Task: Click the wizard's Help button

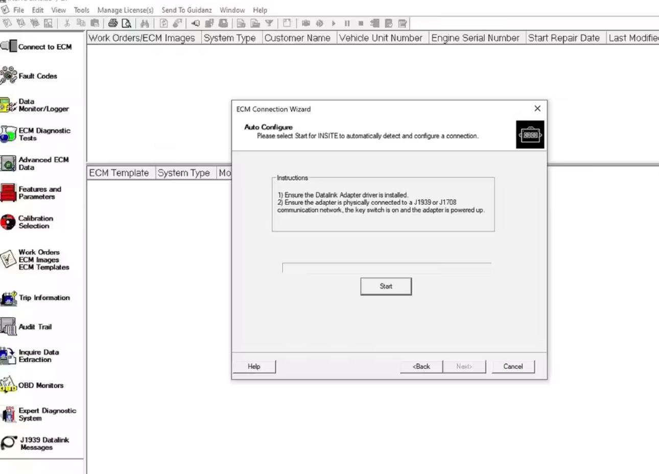Action: coord(254,366)
